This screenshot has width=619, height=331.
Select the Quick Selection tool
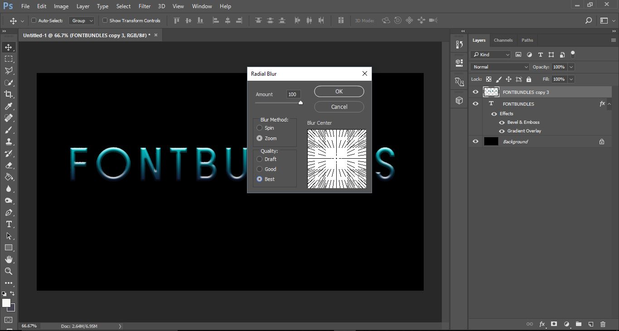9,83
